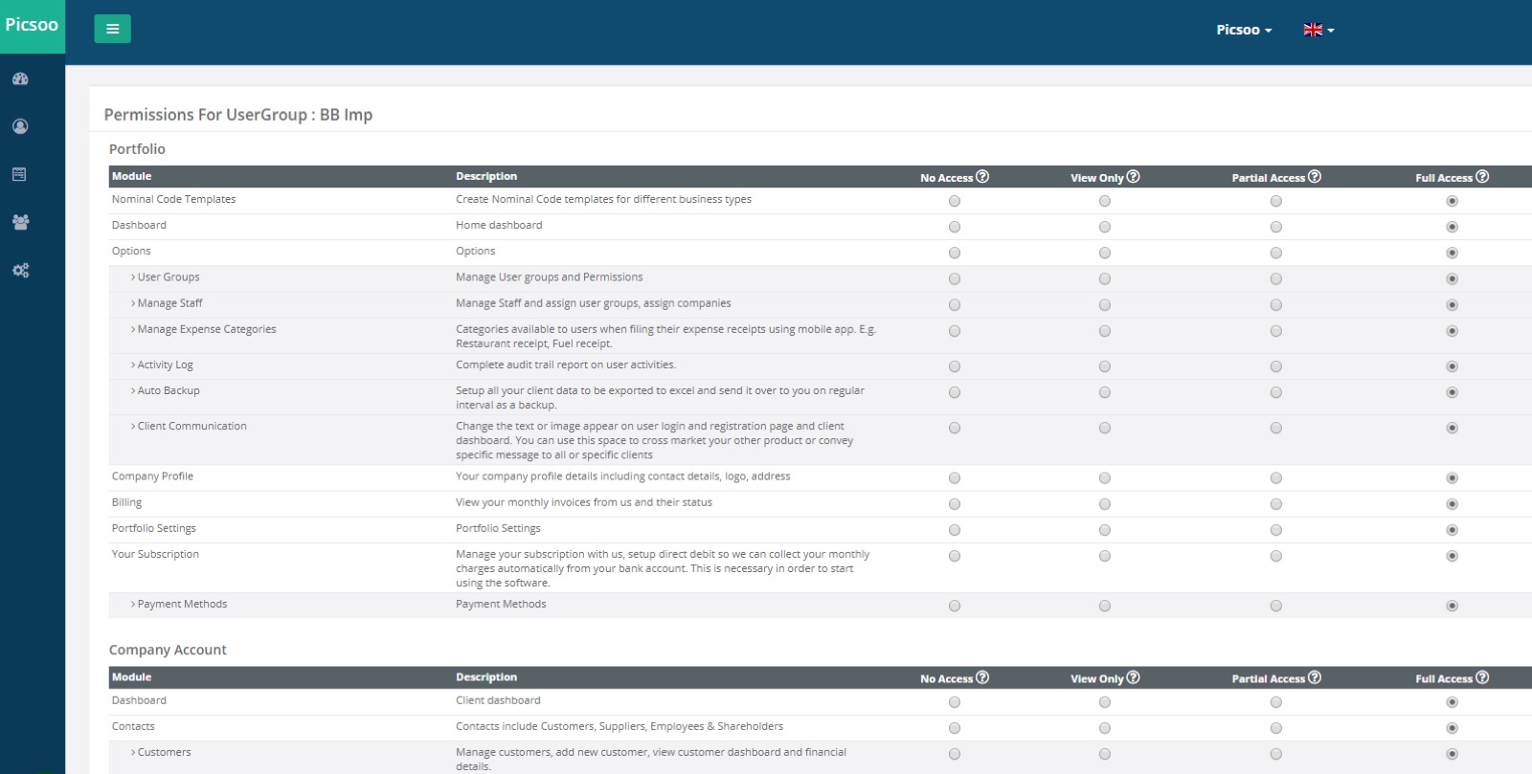Open the Picsoo account dropdown
Viewport: 1532px width, 774px height.
pos(1244,30)
